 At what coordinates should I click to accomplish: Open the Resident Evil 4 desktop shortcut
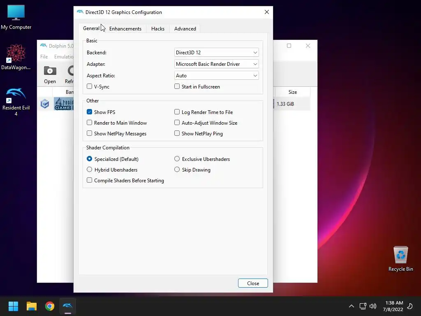(16, 102)
